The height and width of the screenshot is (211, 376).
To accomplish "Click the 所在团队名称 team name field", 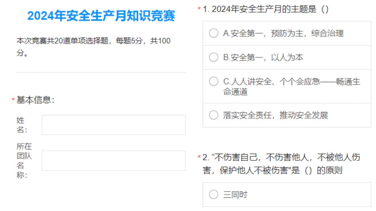I will 113,160.
